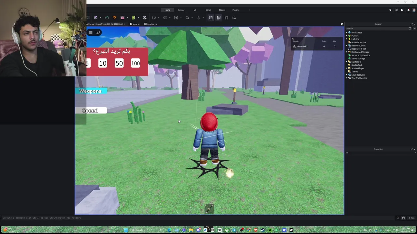Click the Share icon in top bar
Image resolution: width=417 pixels, height=234 pixels.
pos(390,10)
